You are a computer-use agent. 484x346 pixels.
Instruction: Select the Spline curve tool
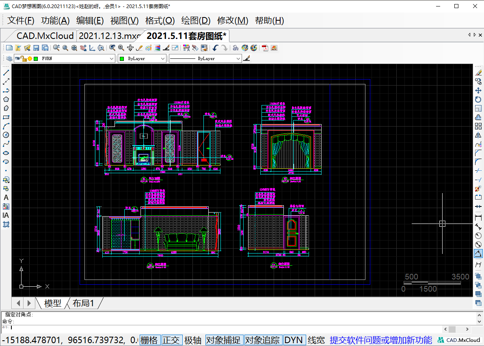6,144
